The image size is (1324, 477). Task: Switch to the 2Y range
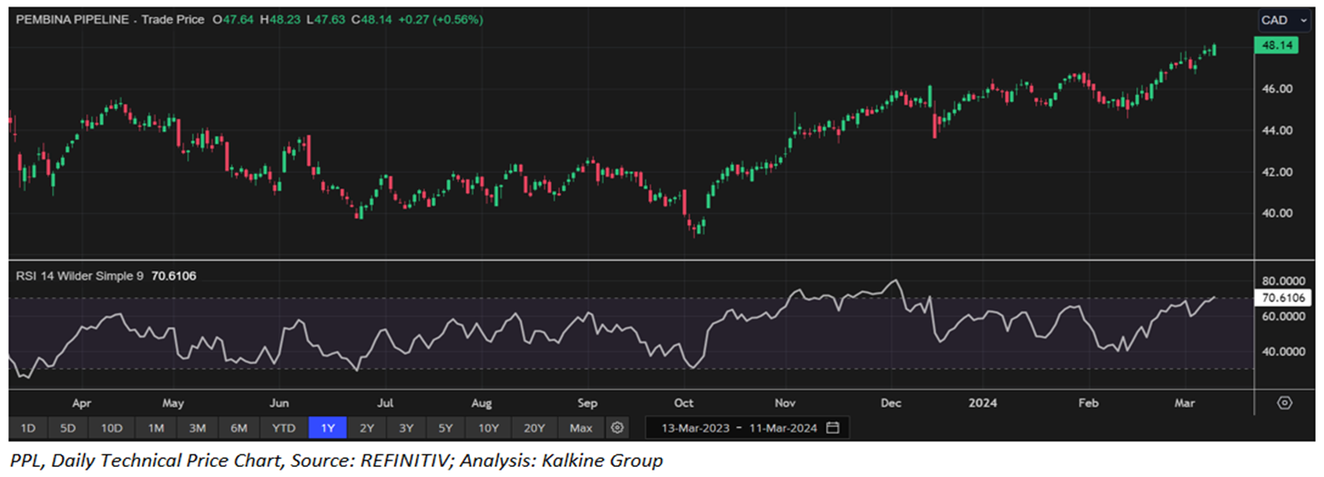point(367,428)
